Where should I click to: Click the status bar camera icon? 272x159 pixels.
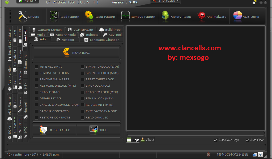[260, 154]
